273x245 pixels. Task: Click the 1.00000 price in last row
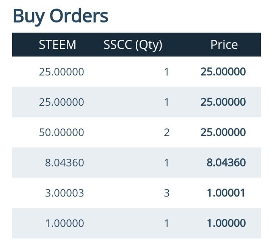click(226, 223)
